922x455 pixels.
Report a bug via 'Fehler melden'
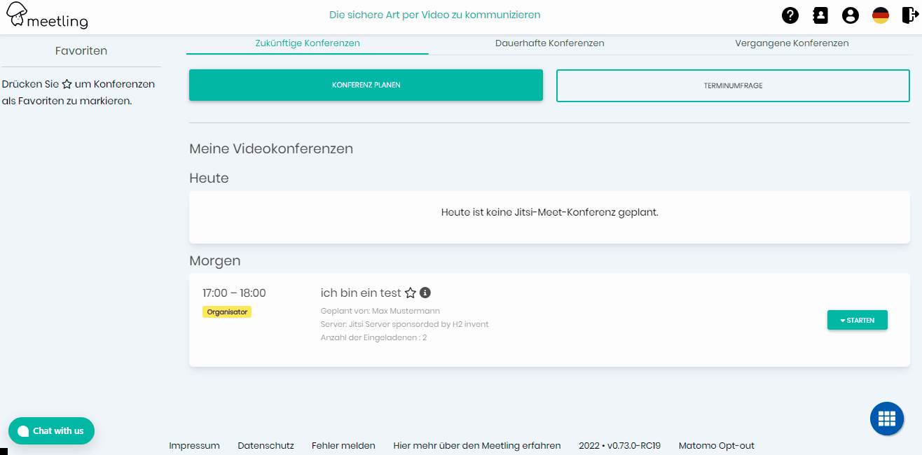[343, 445]
